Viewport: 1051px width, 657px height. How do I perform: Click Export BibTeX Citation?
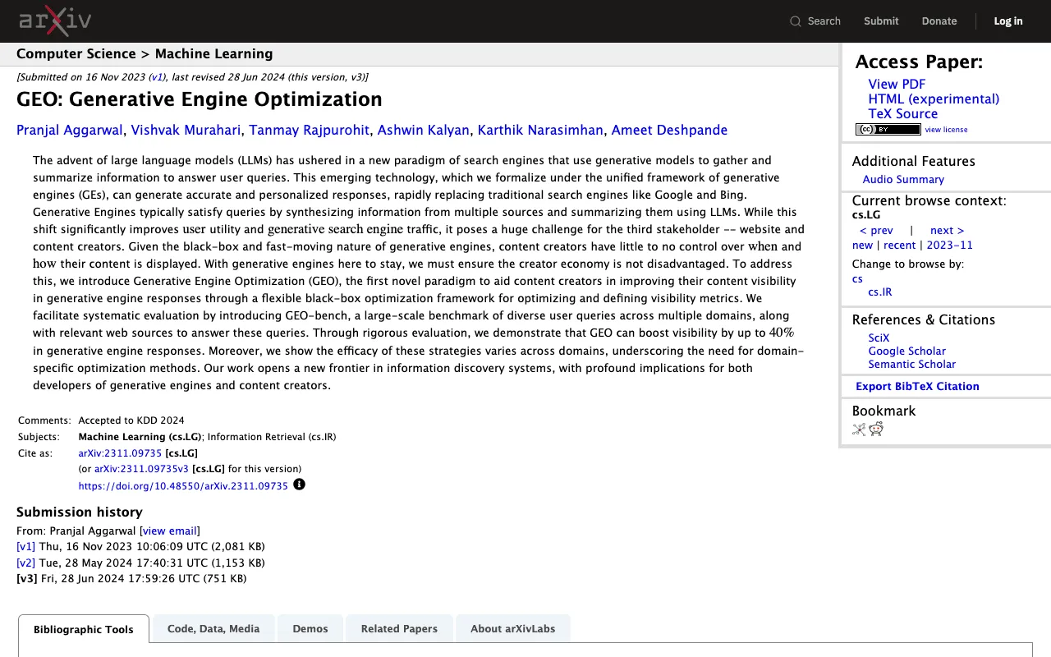(x=917, y=387)
